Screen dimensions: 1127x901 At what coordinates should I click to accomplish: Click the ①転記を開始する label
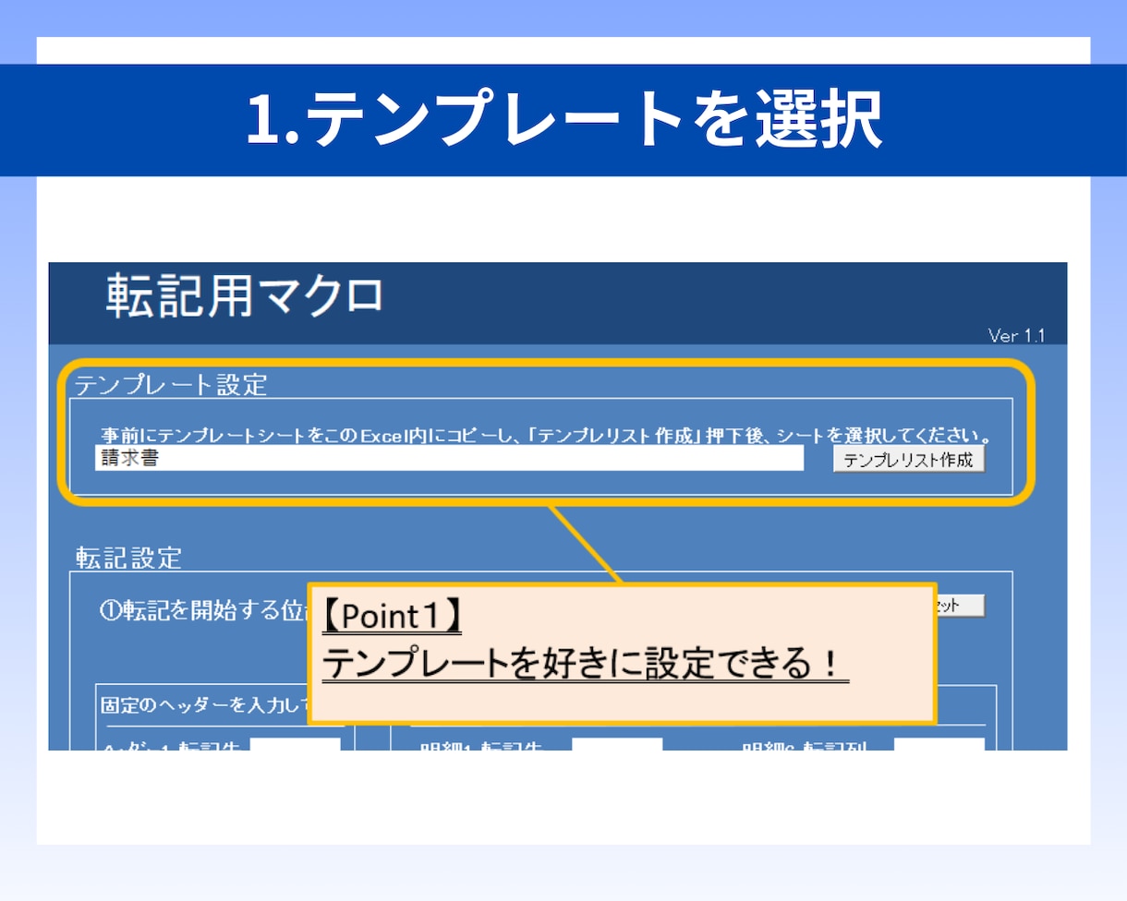pyautogui.click(x=202, y=610)
